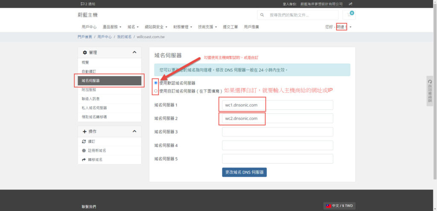Click the 續訂 renew refresh icon
The height and width of the screenshot is (211, 437).
point(84,141)
